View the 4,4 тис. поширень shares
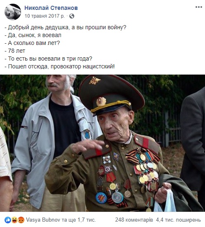The image size is (205, 227). [x=179, y=220]
